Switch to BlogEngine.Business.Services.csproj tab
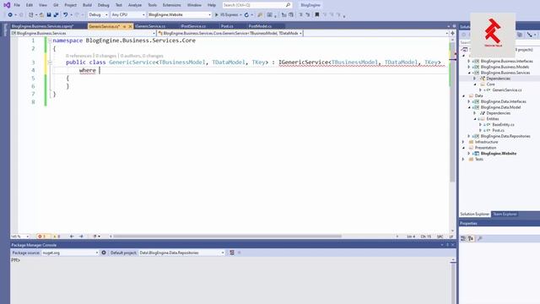This screenshot has height=304, width=540. pos(43,26)
